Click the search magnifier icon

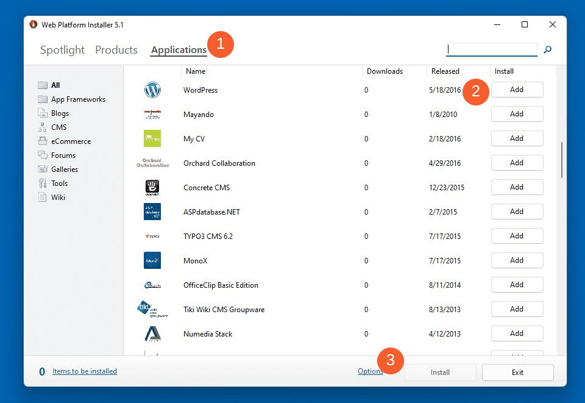pos(547,49)
